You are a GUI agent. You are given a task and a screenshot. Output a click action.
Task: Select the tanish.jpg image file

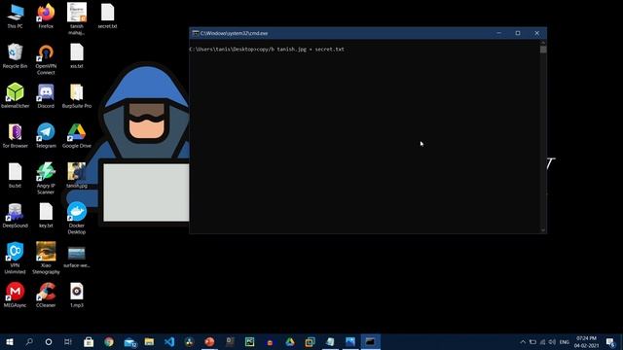[x=77, y=175]
